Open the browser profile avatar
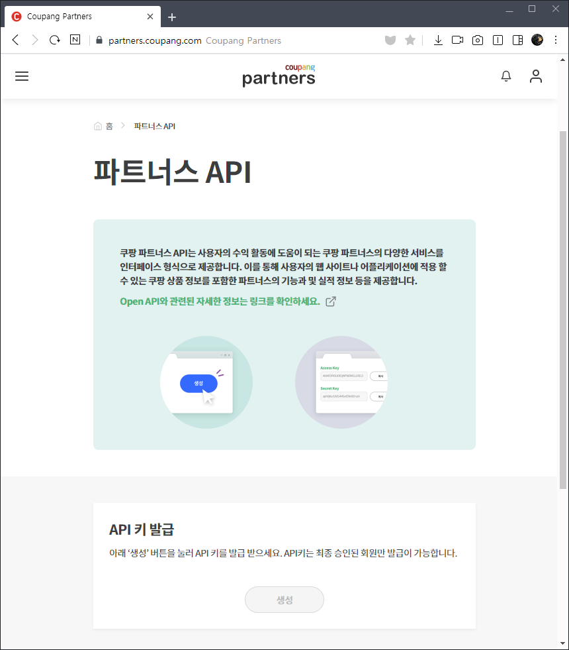 coord(537,40)
